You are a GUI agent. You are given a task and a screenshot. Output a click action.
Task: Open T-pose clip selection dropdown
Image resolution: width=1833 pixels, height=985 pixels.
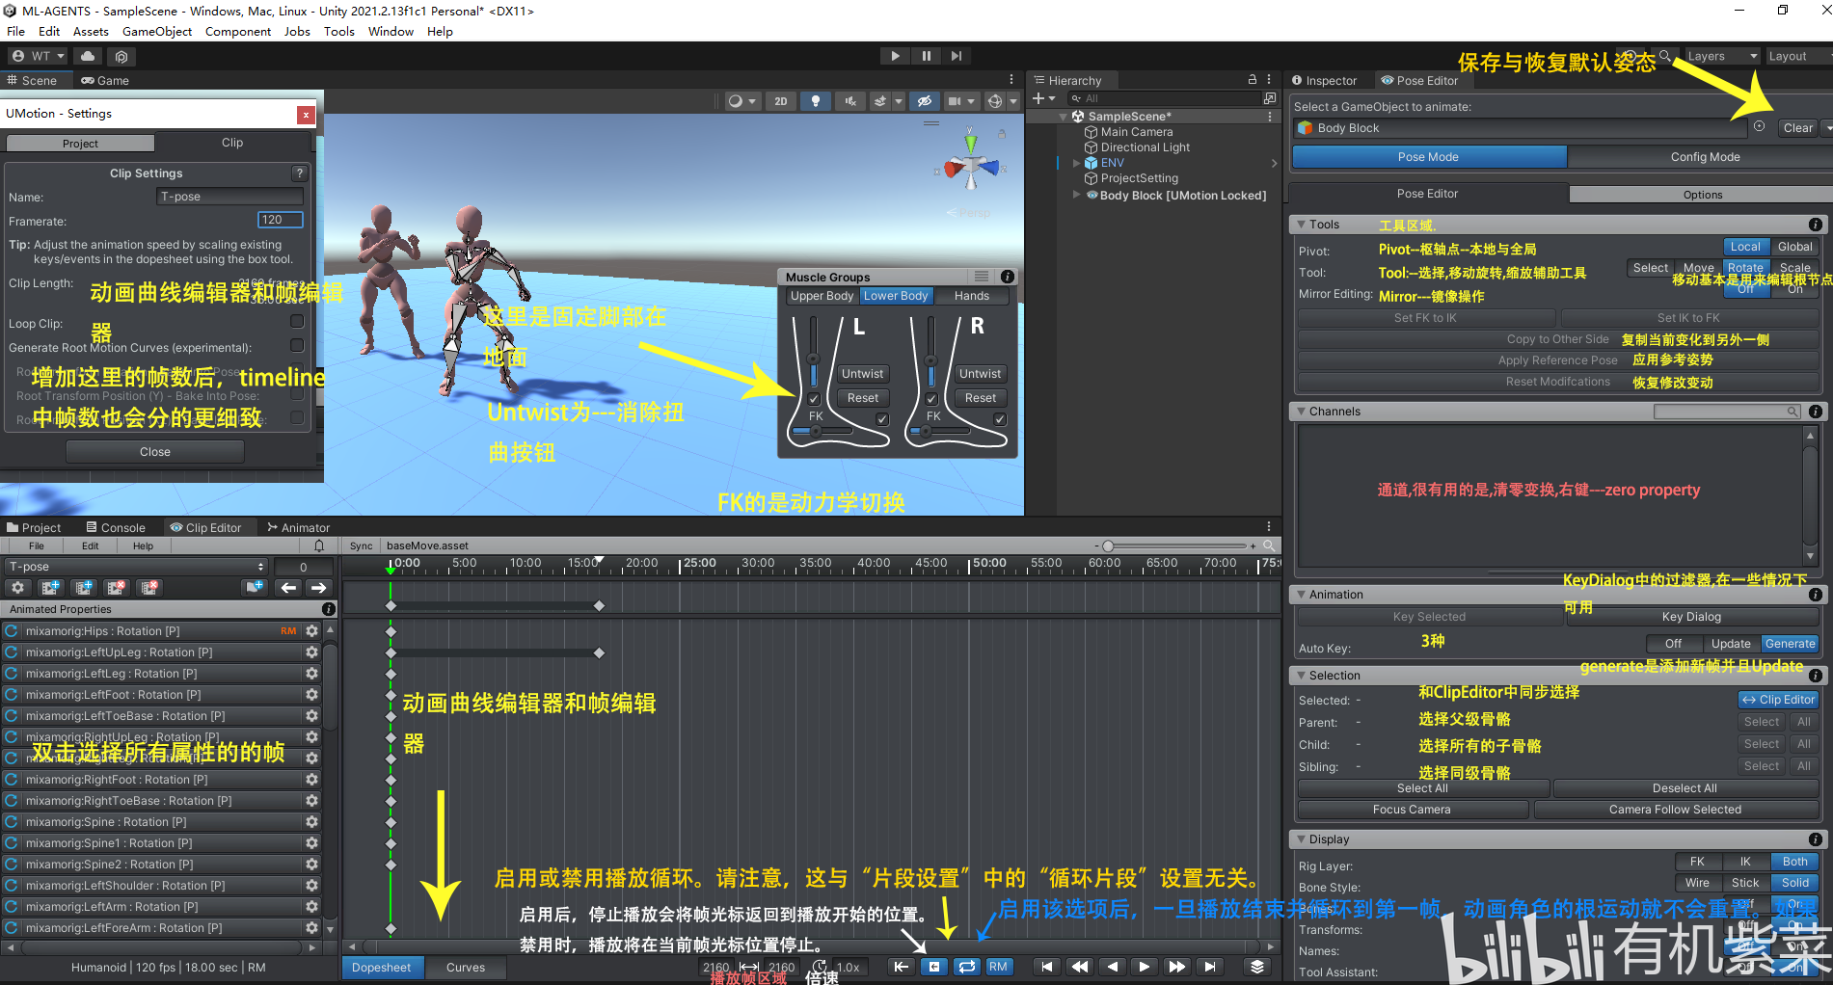pos(136,567)
